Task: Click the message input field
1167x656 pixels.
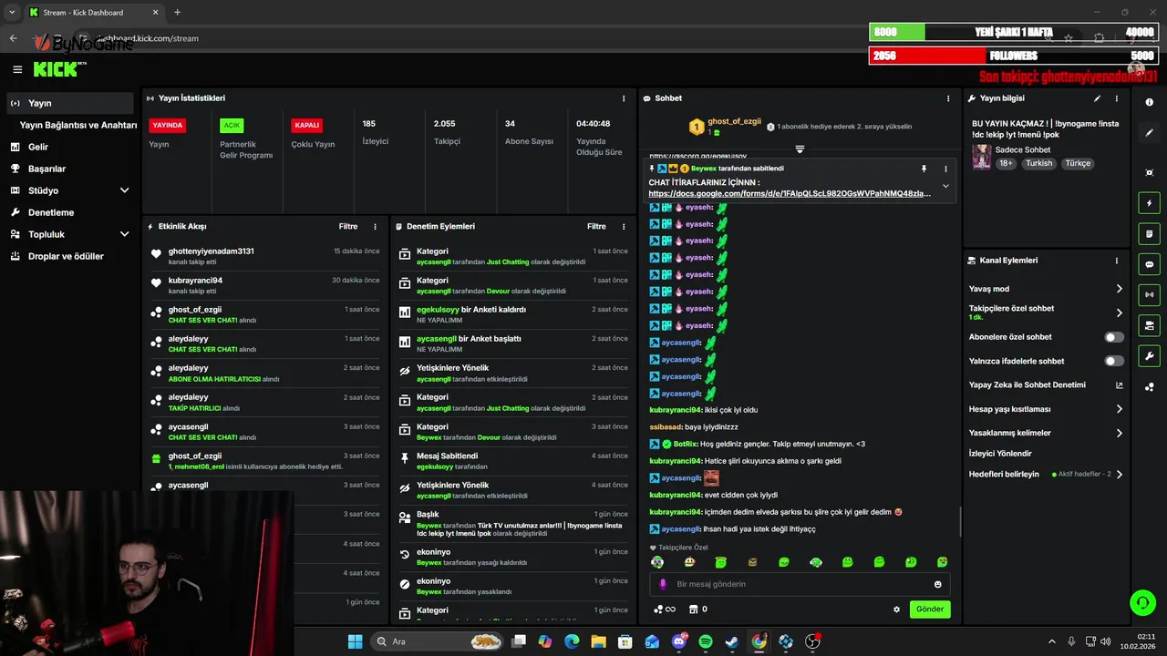Action: pos(798,584)
